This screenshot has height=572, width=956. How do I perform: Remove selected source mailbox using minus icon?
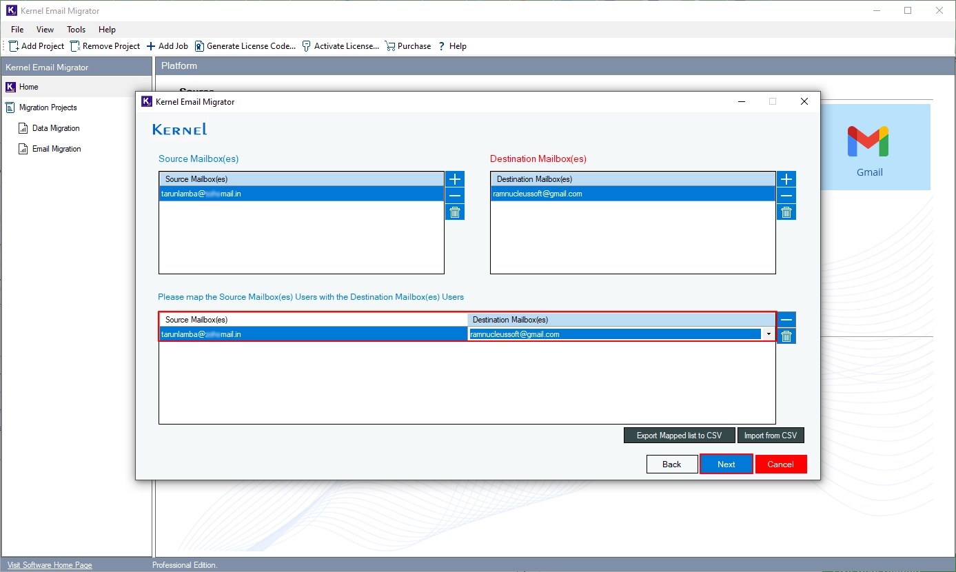pyautogui.click(x=455, y=196)
